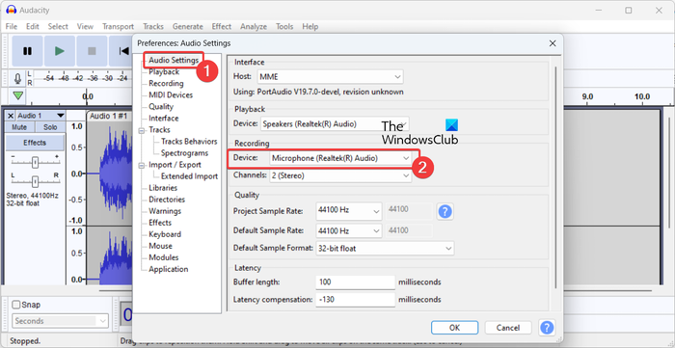Viewport: 675px width, 348px height.
Task: Select Libraries in preferences tree
Action: tap(163, 188)
